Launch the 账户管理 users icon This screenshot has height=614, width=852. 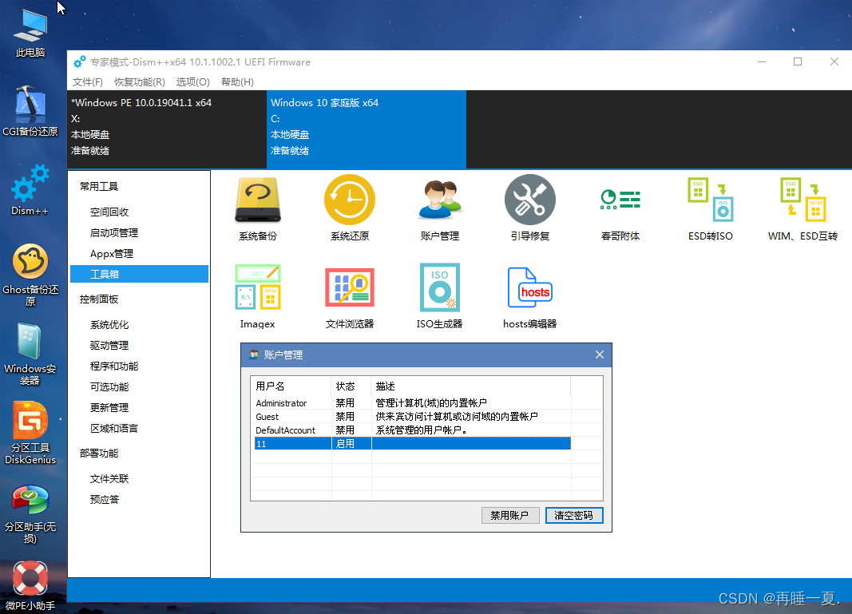tap(440, 200)
